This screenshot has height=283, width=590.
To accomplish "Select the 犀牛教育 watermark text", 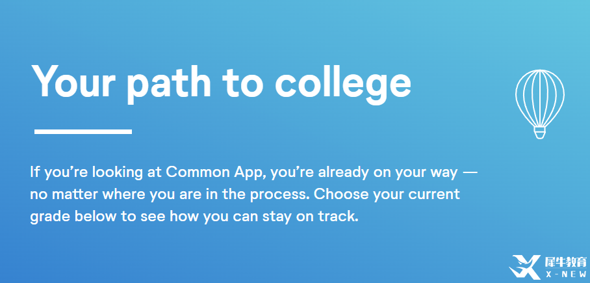I will point(565,262).
